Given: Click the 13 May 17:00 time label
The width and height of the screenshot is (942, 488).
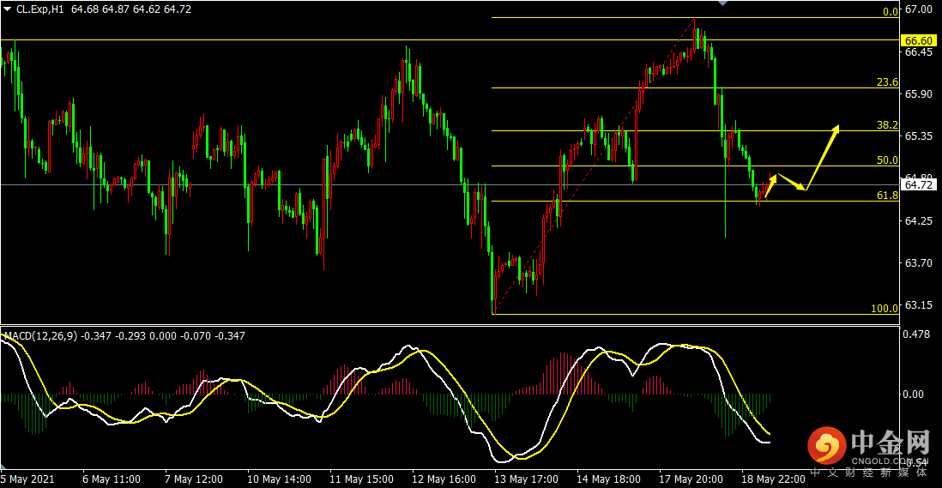Looking at the screenshot, I should (526, 479).
